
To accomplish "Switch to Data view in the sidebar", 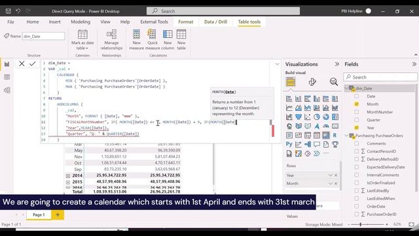I will [x=7, y=77].
